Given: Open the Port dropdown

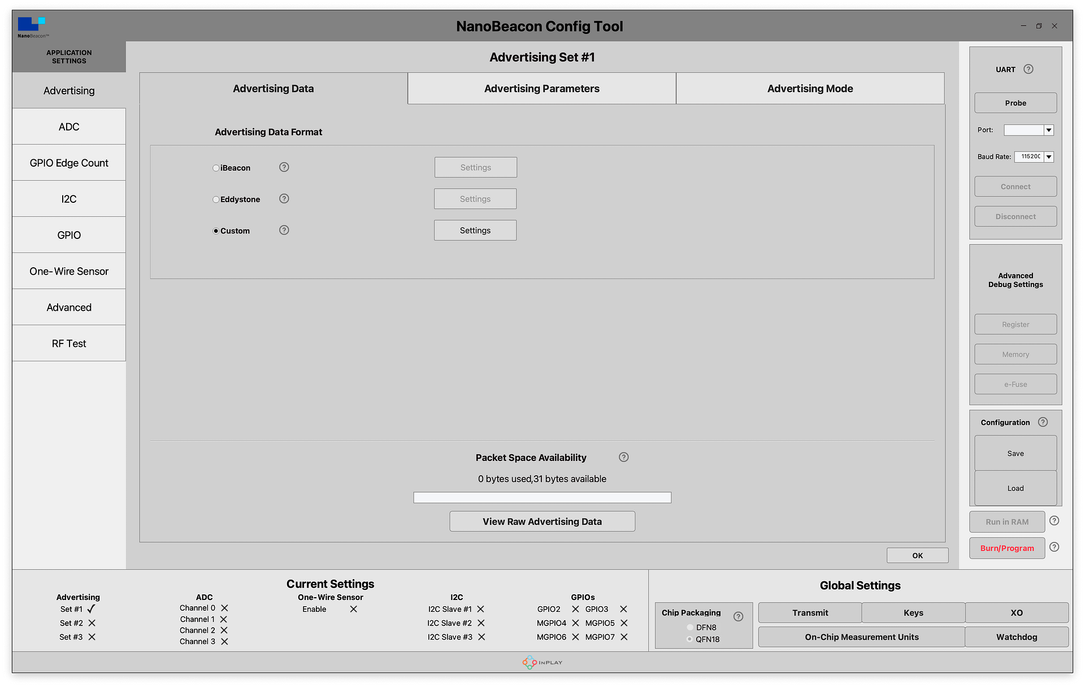Looking at the screenshot, I should point(1049,130).
